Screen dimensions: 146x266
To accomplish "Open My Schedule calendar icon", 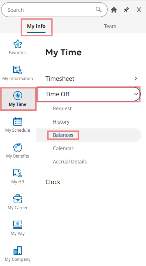I will tap(18, 121).
